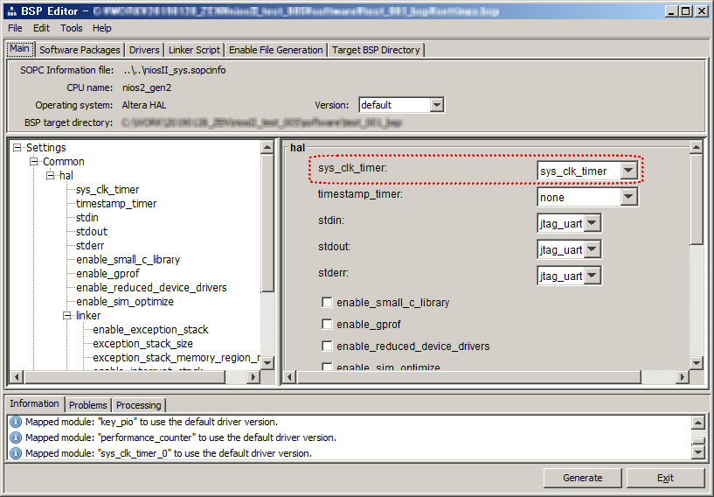Viewport: 714px width, 497px height.
Task: Collapse the hal tree node
Action: 51,176
